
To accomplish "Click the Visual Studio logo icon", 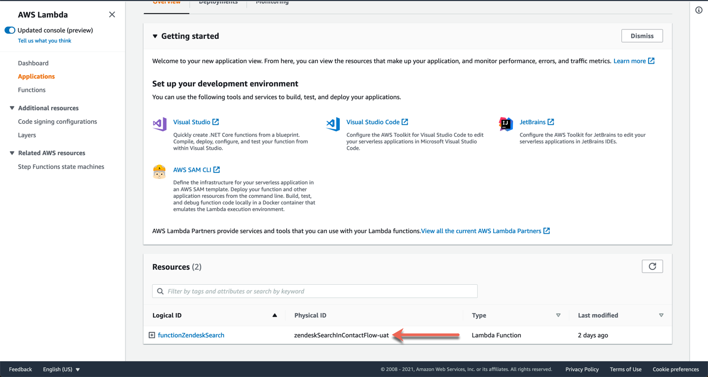I will coord(160,124).
